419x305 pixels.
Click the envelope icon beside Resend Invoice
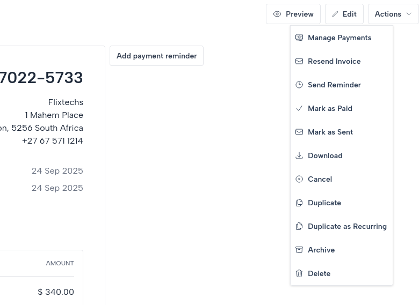coord(299,61)
